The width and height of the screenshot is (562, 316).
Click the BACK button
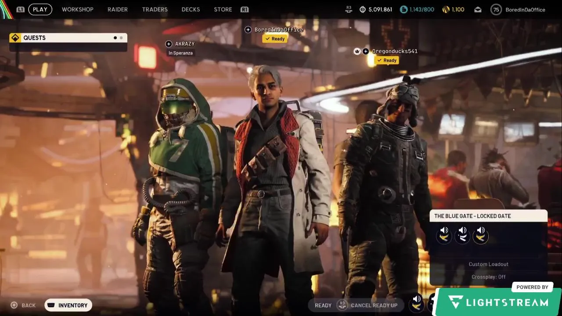[29, 305]
